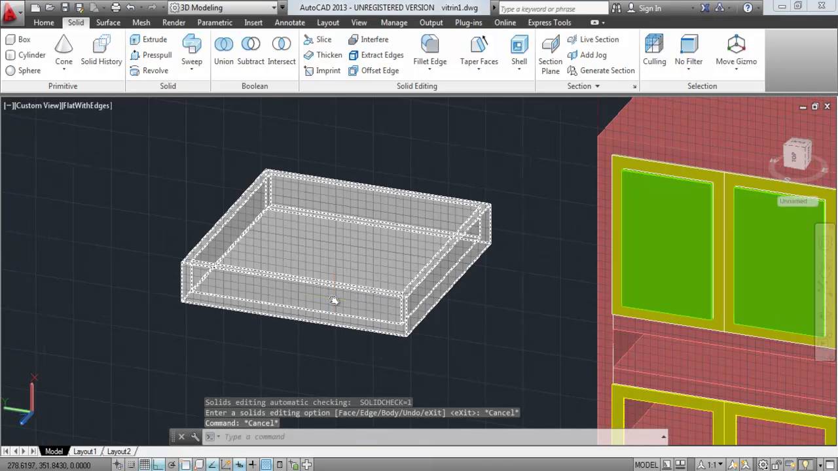Click the Extrude tool
Screen dimensions: 838x471
(149, 39)
